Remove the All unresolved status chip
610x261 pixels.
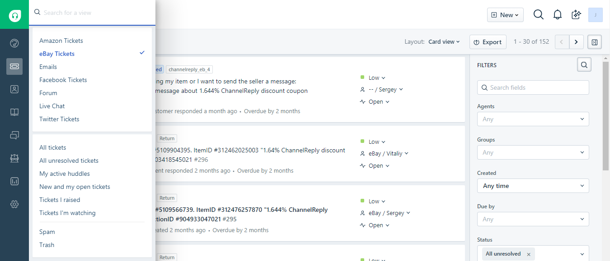coord(529,254)
